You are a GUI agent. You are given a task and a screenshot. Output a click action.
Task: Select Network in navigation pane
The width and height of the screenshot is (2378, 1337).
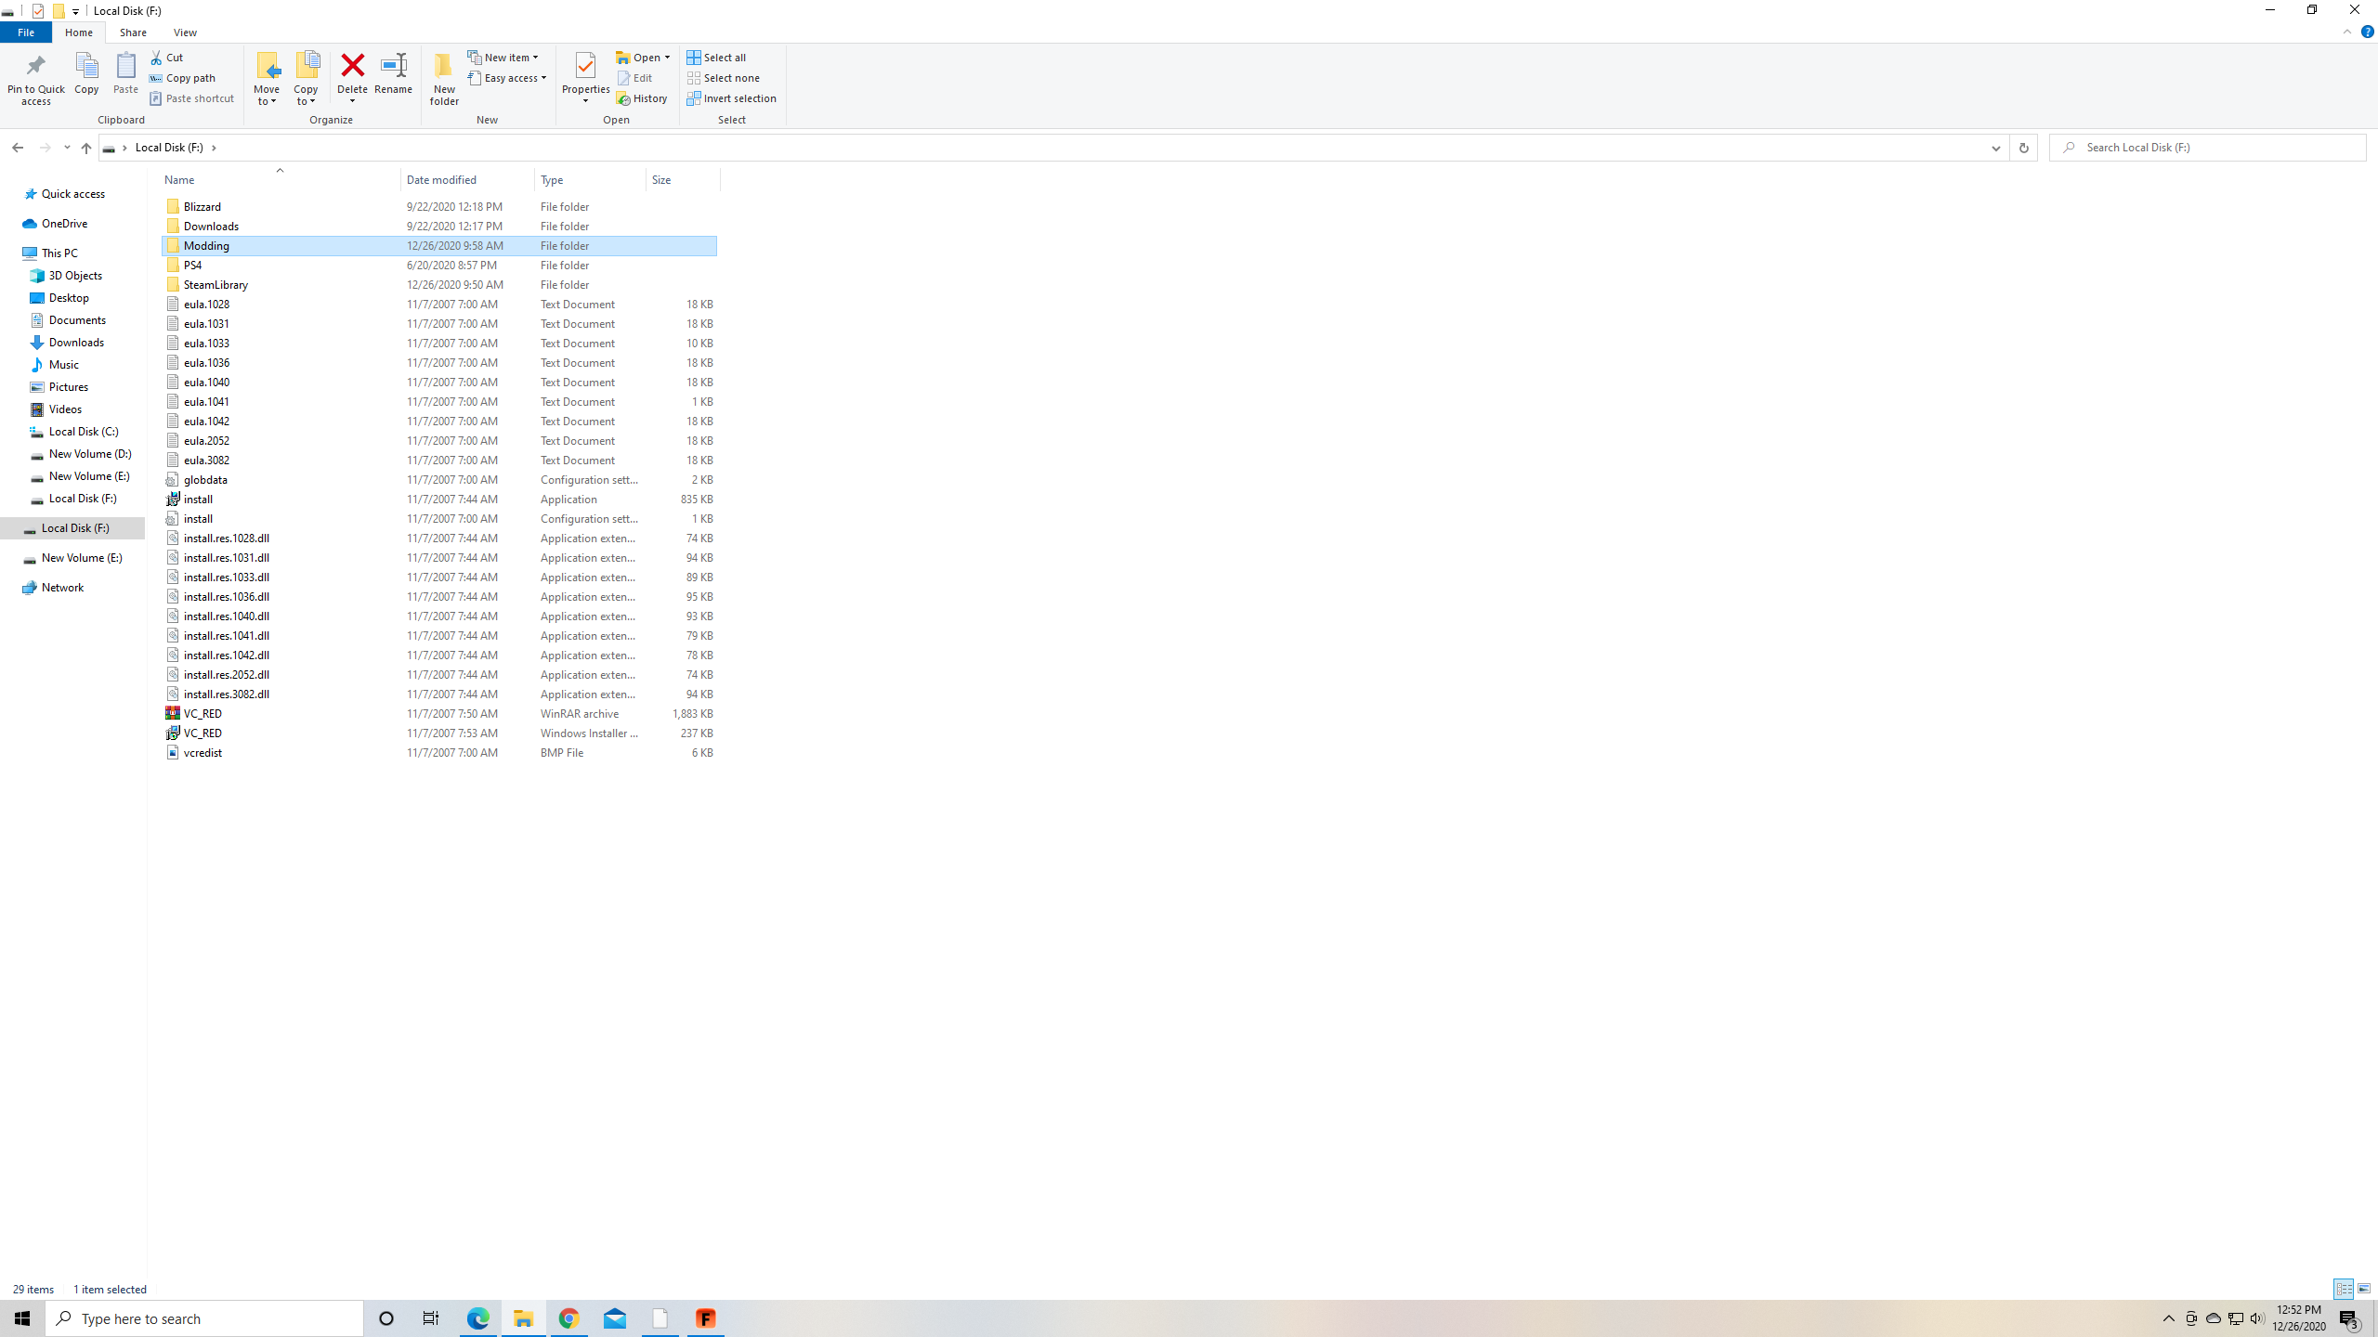tap(62, 588)
